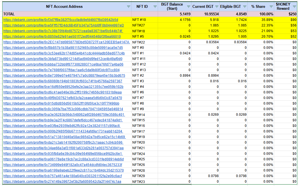Open the $HONEY Reward column filter dropdown

294,6
